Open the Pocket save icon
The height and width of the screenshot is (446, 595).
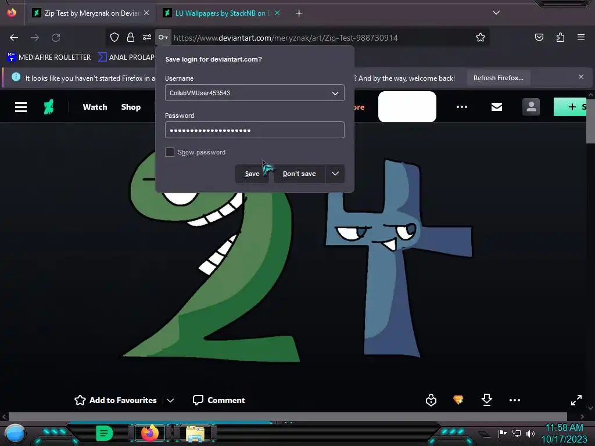coord(539,37)
